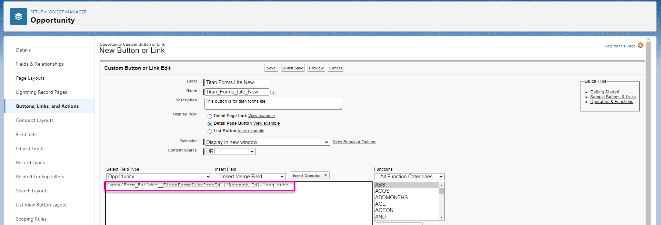Click the Insert Operator button
Screen dimensions: 661x225
pos(310,176)
